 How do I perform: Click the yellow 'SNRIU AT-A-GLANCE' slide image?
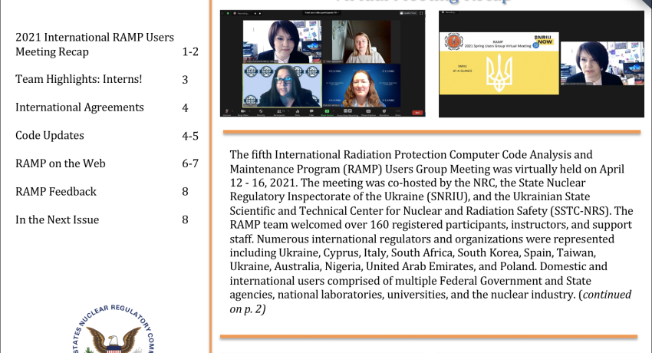499,64
